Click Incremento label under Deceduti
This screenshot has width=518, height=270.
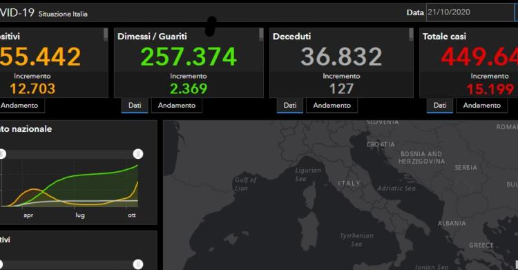pyautogui.click(x=341, y=77)
